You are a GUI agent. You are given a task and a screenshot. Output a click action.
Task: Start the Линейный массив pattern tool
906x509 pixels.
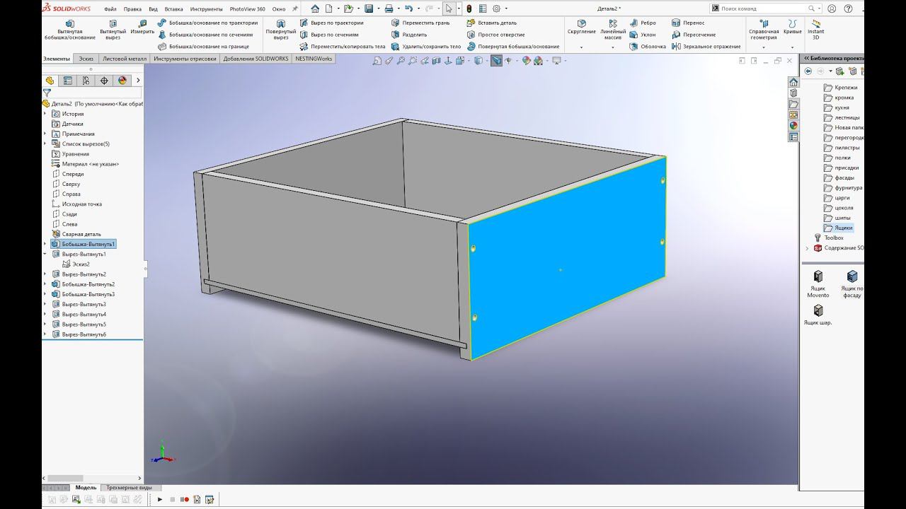click(x=613, y=30)
